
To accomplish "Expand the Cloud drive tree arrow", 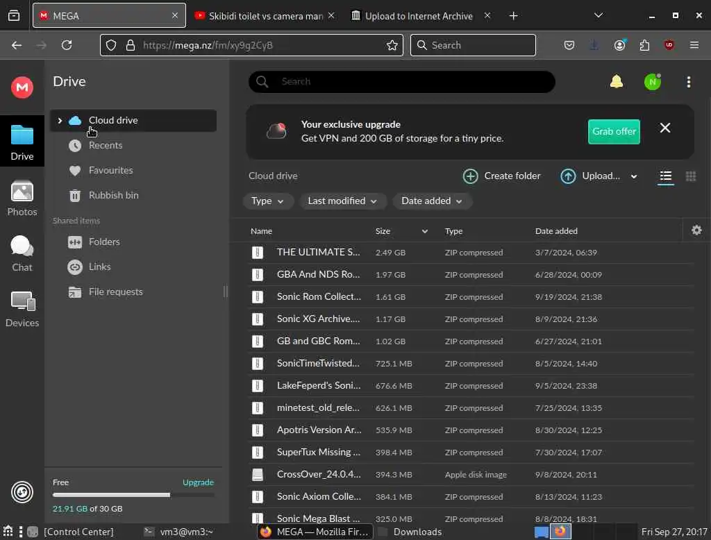I will click(x=60, y=121).
